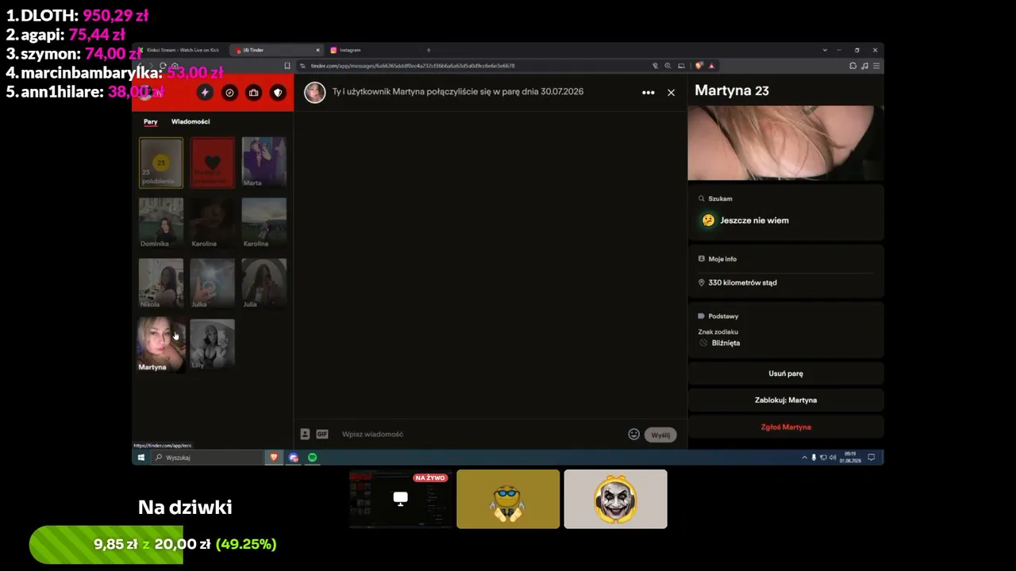The height and width of the screenshot is (571, 1016).
Task: Click the contact card icon in message bar
Action: click(x=305, y=434)
